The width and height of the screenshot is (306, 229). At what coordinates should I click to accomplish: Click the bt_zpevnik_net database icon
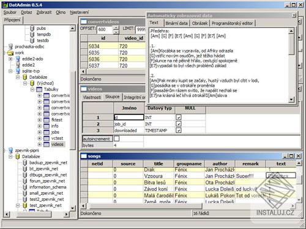click(x=25, y=169)
